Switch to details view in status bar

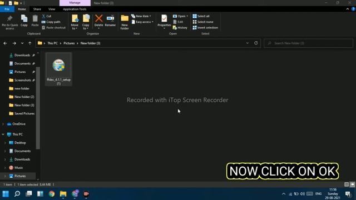pyautogui.click(x=347, y=184)
